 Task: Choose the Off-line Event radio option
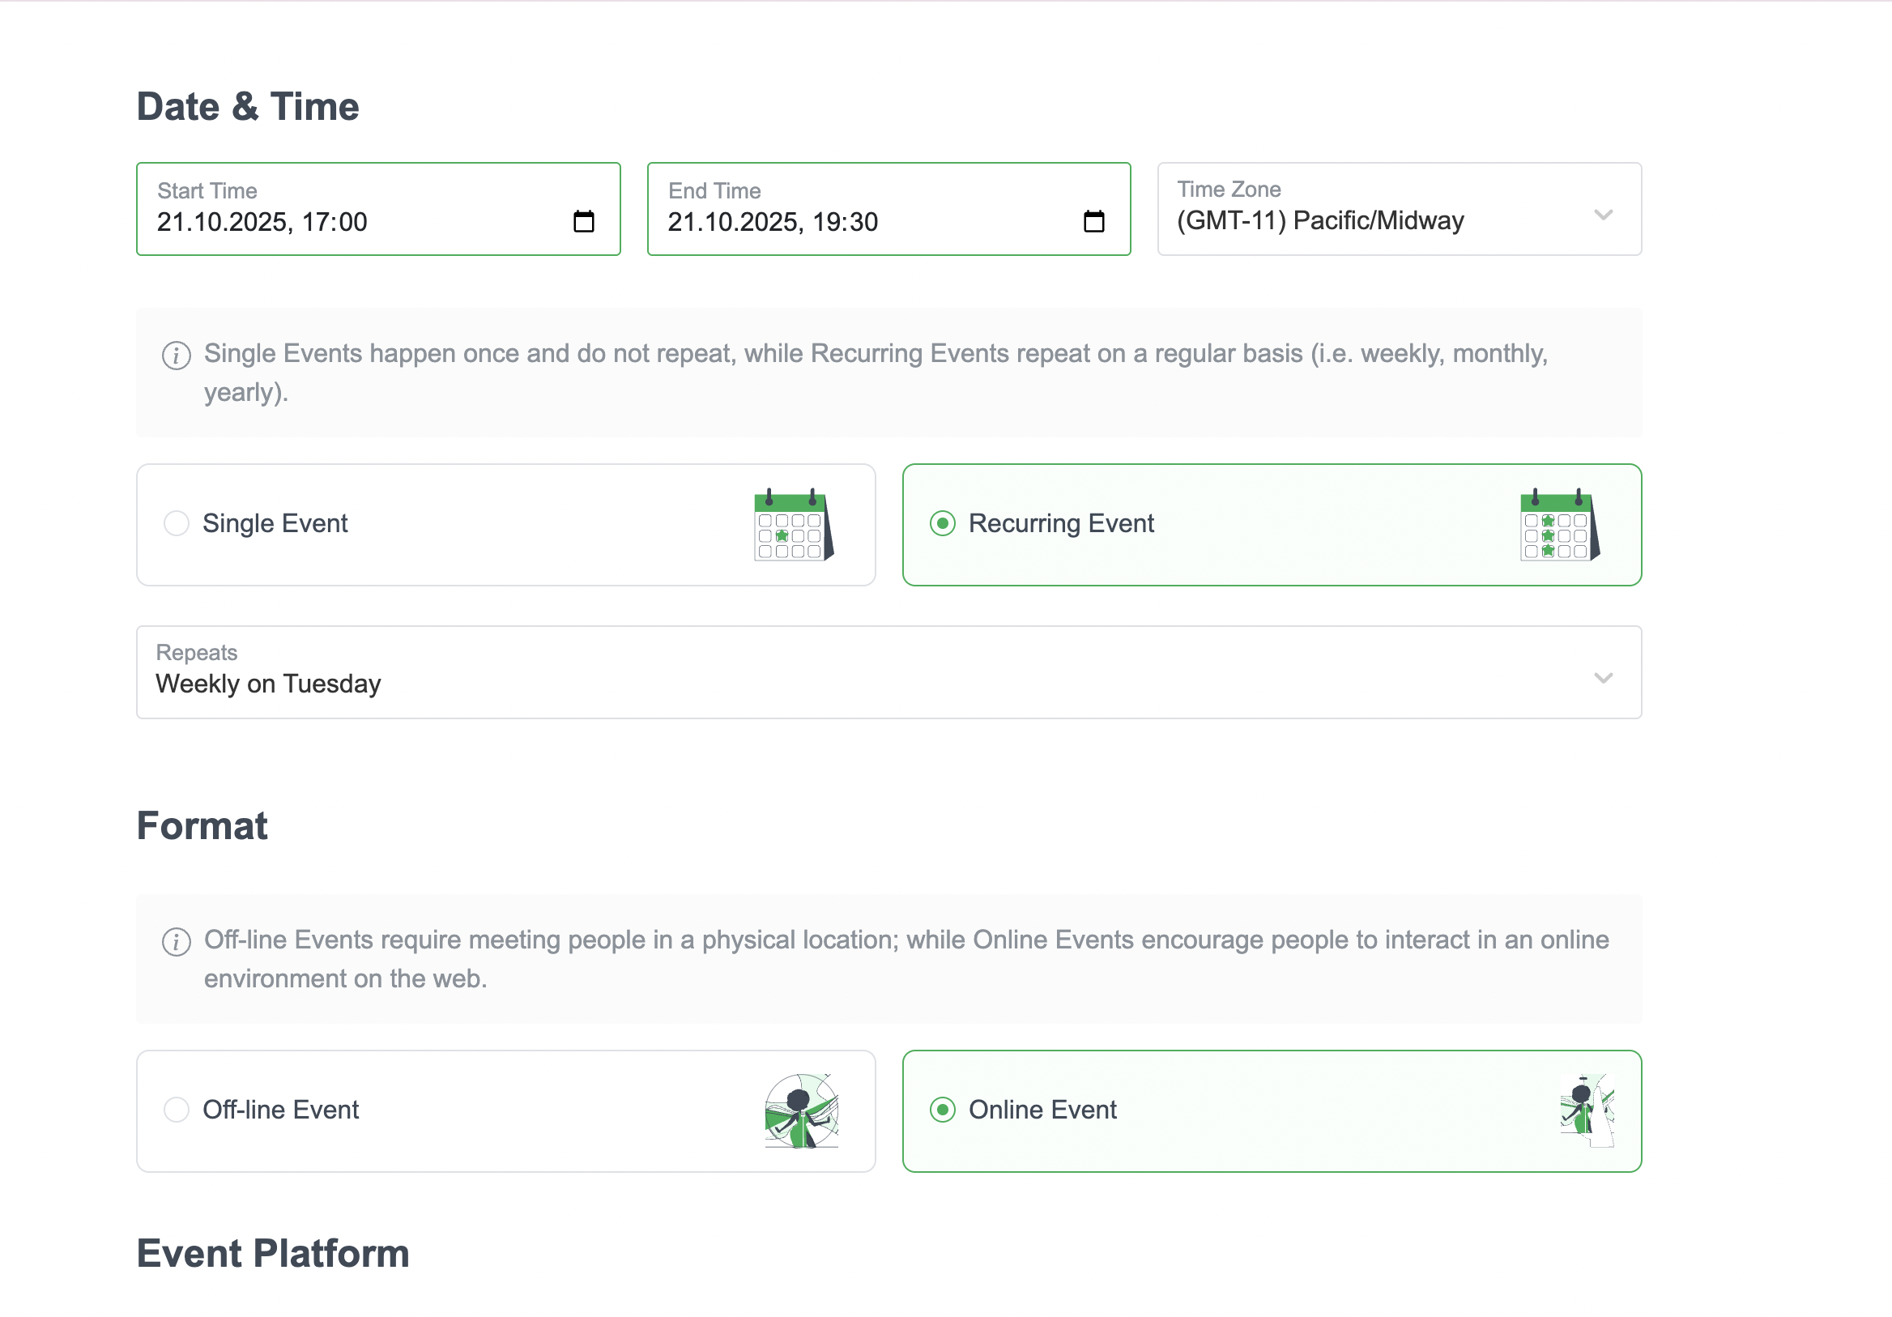177,1110
